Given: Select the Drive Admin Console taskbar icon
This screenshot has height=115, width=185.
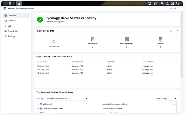Looking at the screenshot, I should click(x=19, y=3).
